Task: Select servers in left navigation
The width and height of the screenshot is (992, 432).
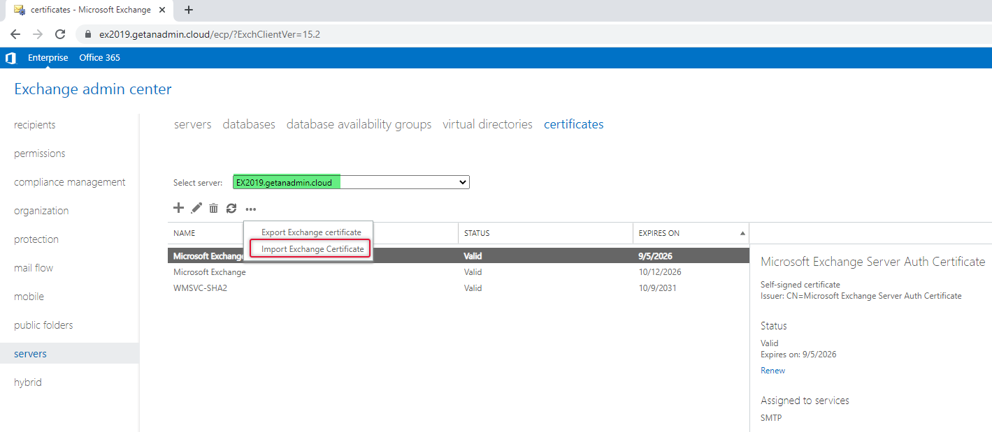Action: (69, 354)
